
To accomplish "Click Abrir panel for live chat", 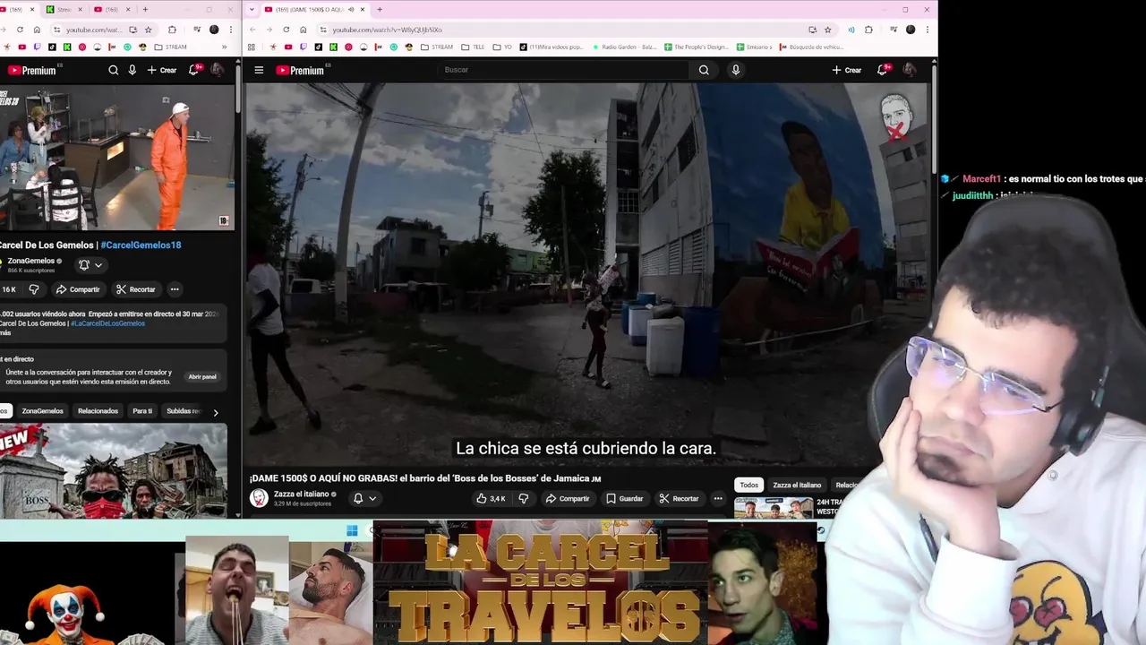I will point(202,376).
